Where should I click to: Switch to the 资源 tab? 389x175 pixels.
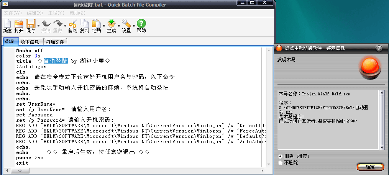tap(11, 42)
